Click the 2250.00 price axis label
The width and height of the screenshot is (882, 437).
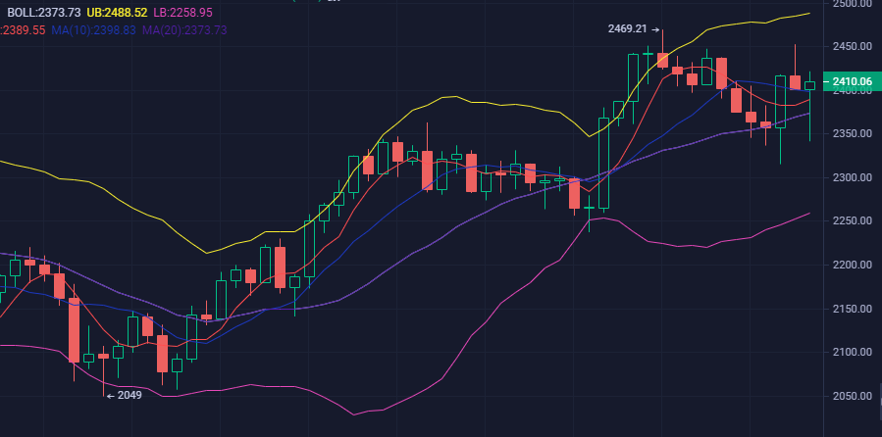[853, 220]
